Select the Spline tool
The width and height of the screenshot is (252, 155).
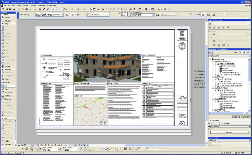(x=8, y=141)
